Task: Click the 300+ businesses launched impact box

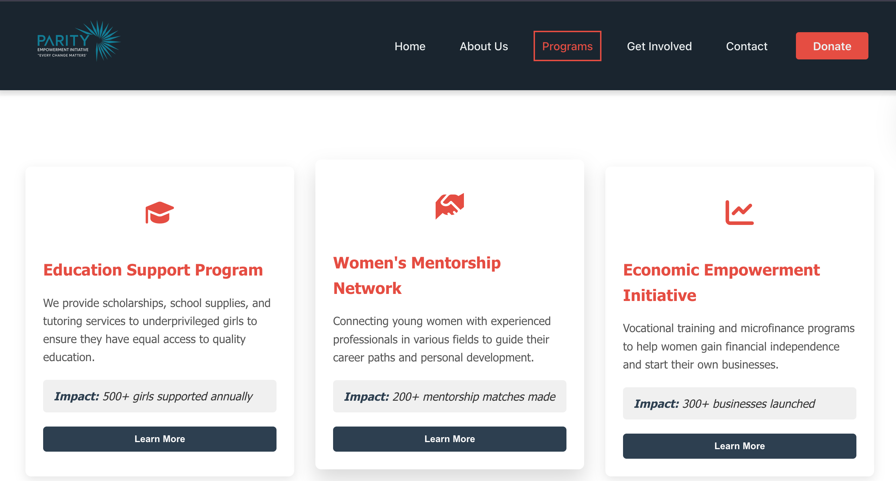Action: 739,403
